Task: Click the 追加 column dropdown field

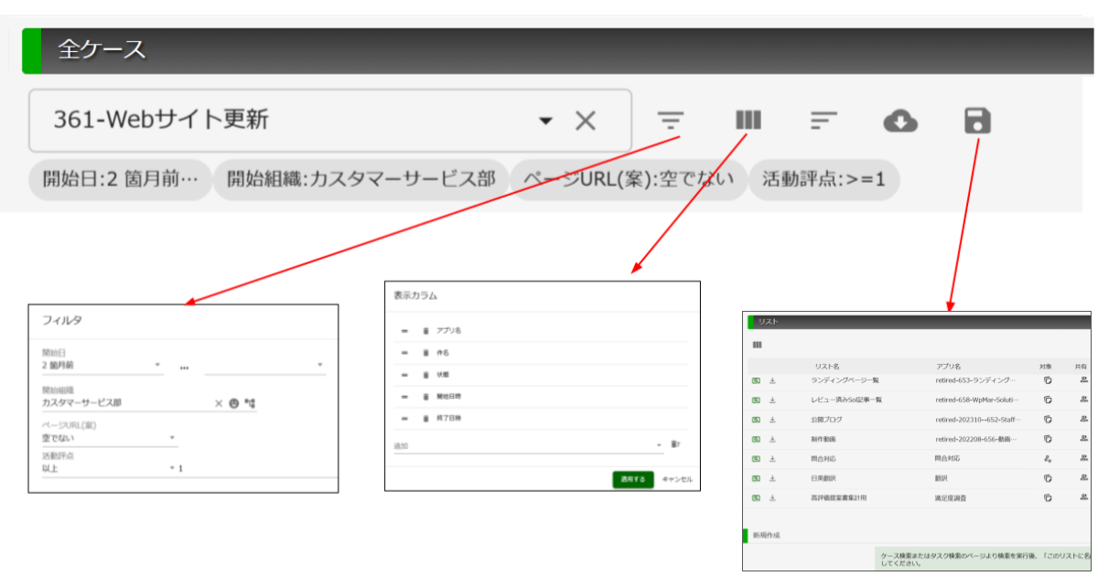Action: [528, 445]
